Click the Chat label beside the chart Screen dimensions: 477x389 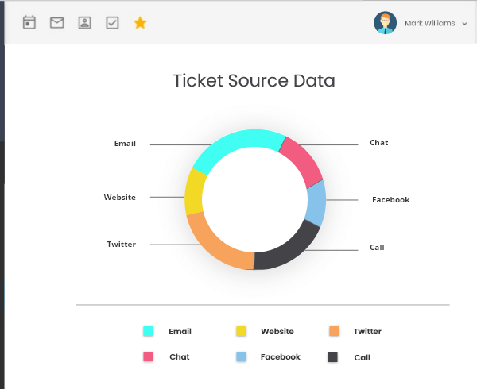coord(378,143)
